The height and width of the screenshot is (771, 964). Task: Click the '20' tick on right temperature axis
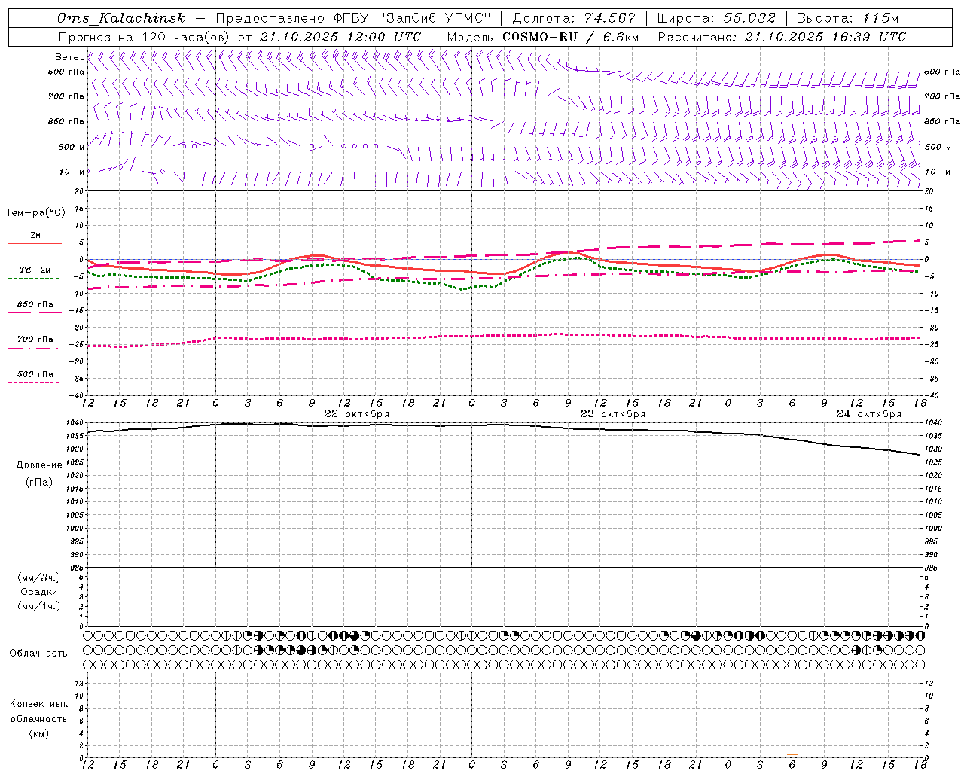coord(929,191)
